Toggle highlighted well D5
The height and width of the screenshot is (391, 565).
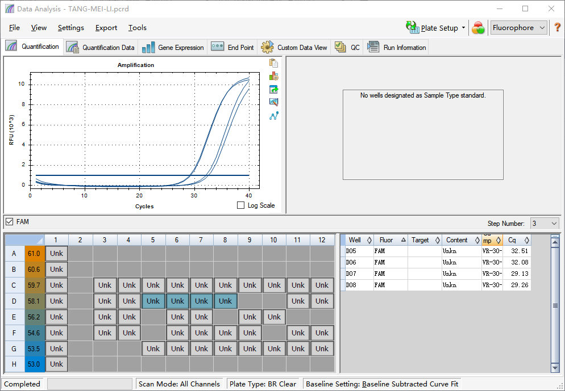(153, 301)
